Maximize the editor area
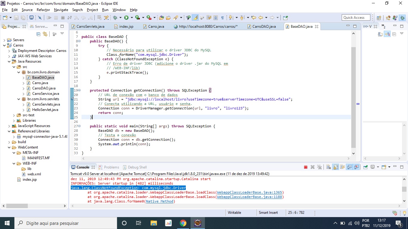This screenshot has height=229, width=408. point(355,26)
